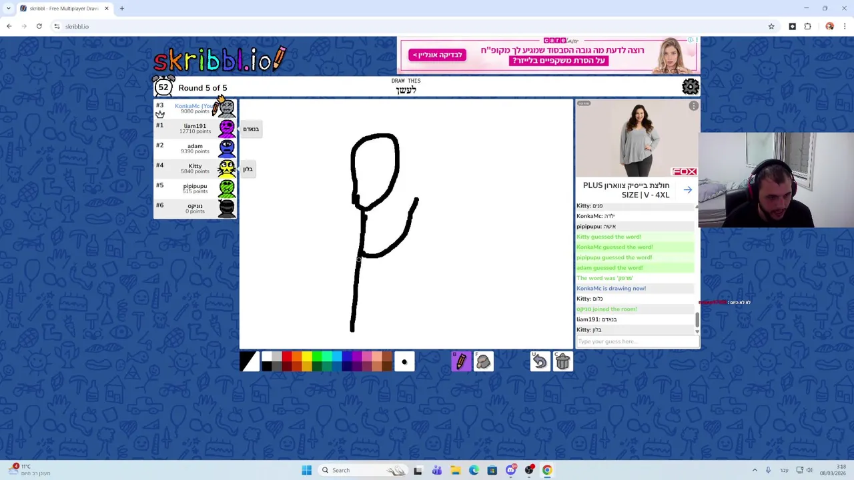
Task: Open Windows Start menu
Action: coord(306,470)
